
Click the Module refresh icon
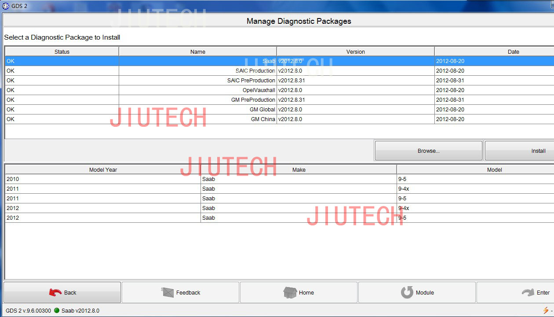(x=407, y=292)
